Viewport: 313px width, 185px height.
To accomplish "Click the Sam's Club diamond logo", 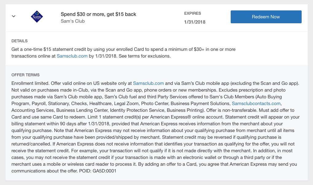I will (x=37, y=17).
